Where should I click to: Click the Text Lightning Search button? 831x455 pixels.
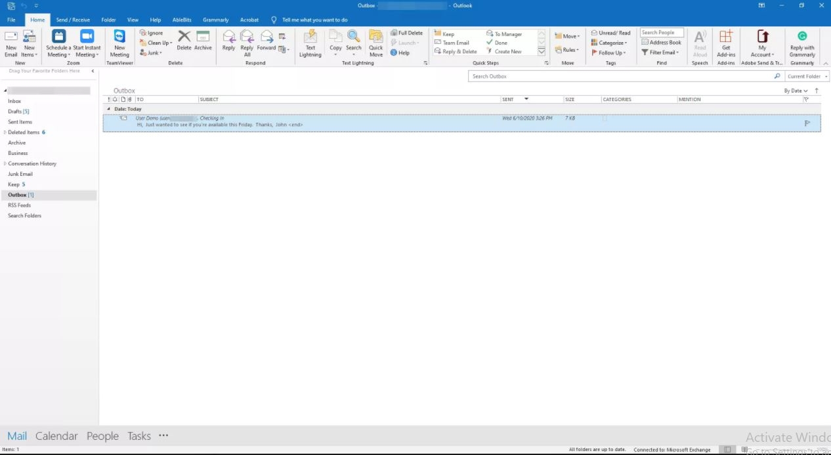pos(354,43)
